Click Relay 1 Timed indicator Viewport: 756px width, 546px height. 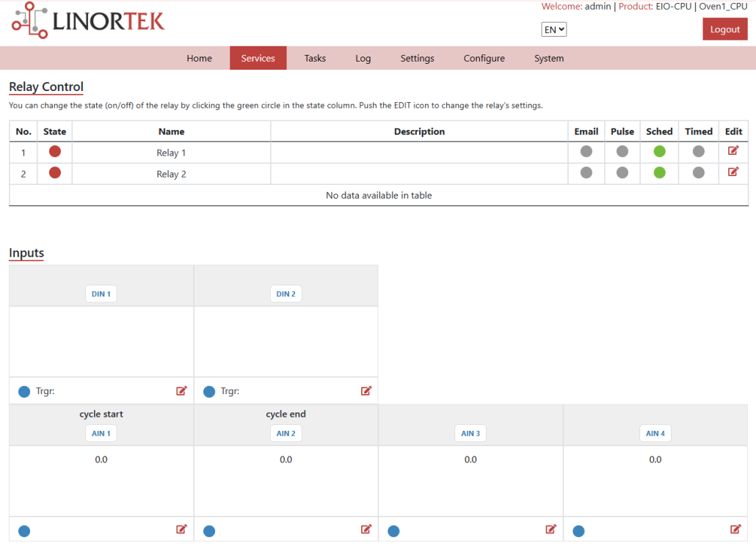699,151
